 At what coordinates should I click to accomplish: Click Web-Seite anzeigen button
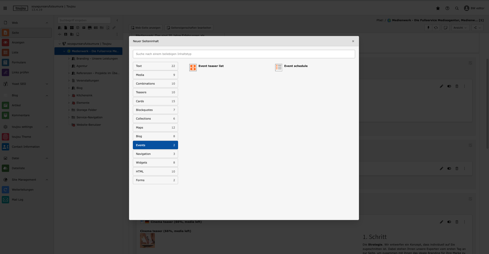pyautogui.click(x=146, y=28)
